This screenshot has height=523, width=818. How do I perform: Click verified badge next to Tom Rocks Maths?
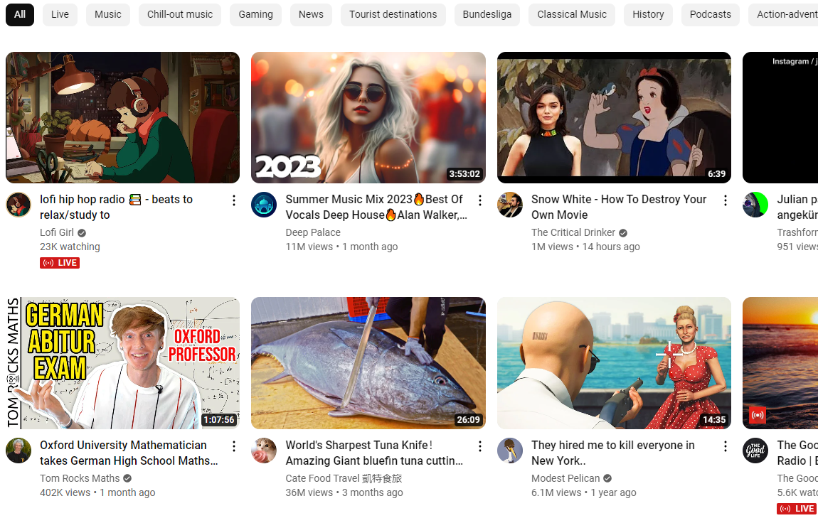[127, 478]
